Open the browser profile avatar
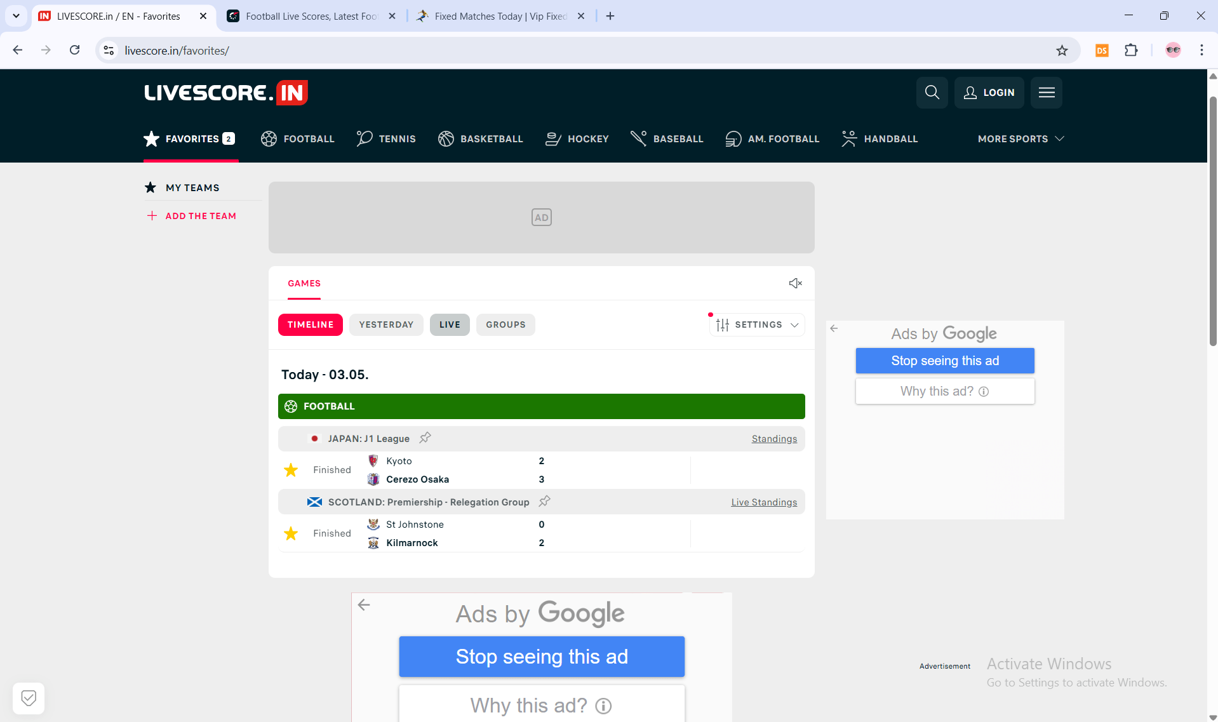Image resolution: width=1218 pixels, height=722 pixels. (x=1173, y=50)
